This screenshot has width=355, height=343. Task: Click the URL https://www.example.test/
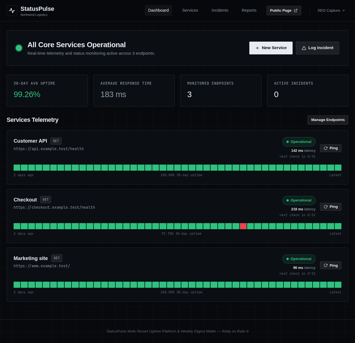click(42, 266)
